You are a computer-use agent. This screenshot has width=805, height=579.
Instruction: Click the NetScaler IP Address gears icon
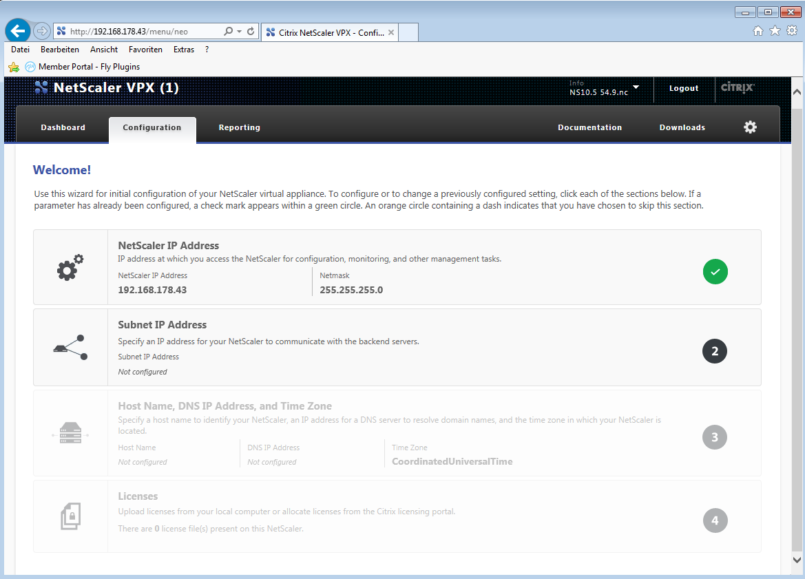70,267
